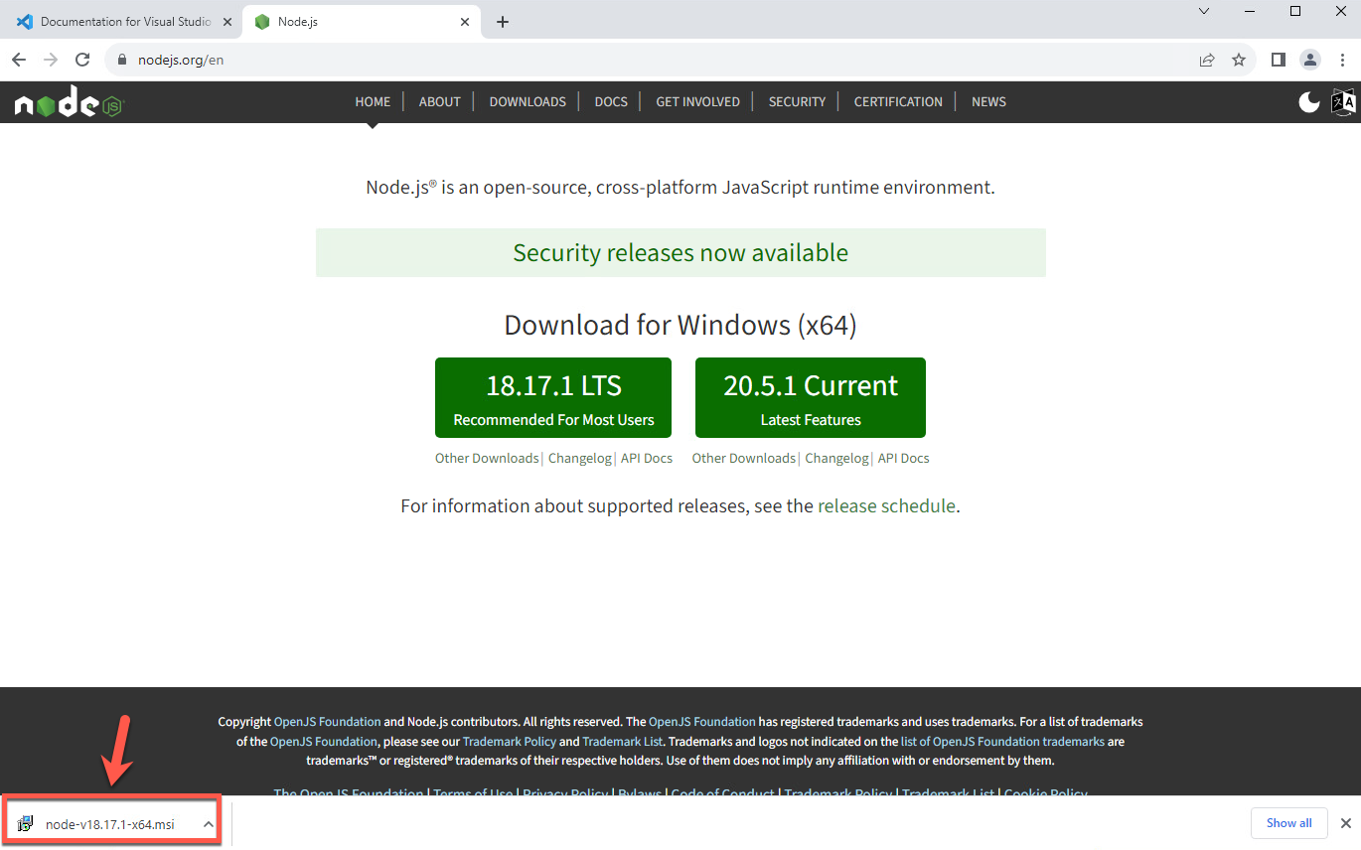Viewport: 1361px width, 850px height.
Task: Switch to Documentation for Visual Studio tab
Action: point(124,21)
